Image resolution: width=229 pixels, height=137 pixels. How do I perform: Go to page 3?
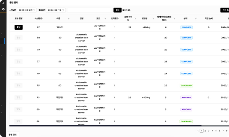click(x=209, y=131)
